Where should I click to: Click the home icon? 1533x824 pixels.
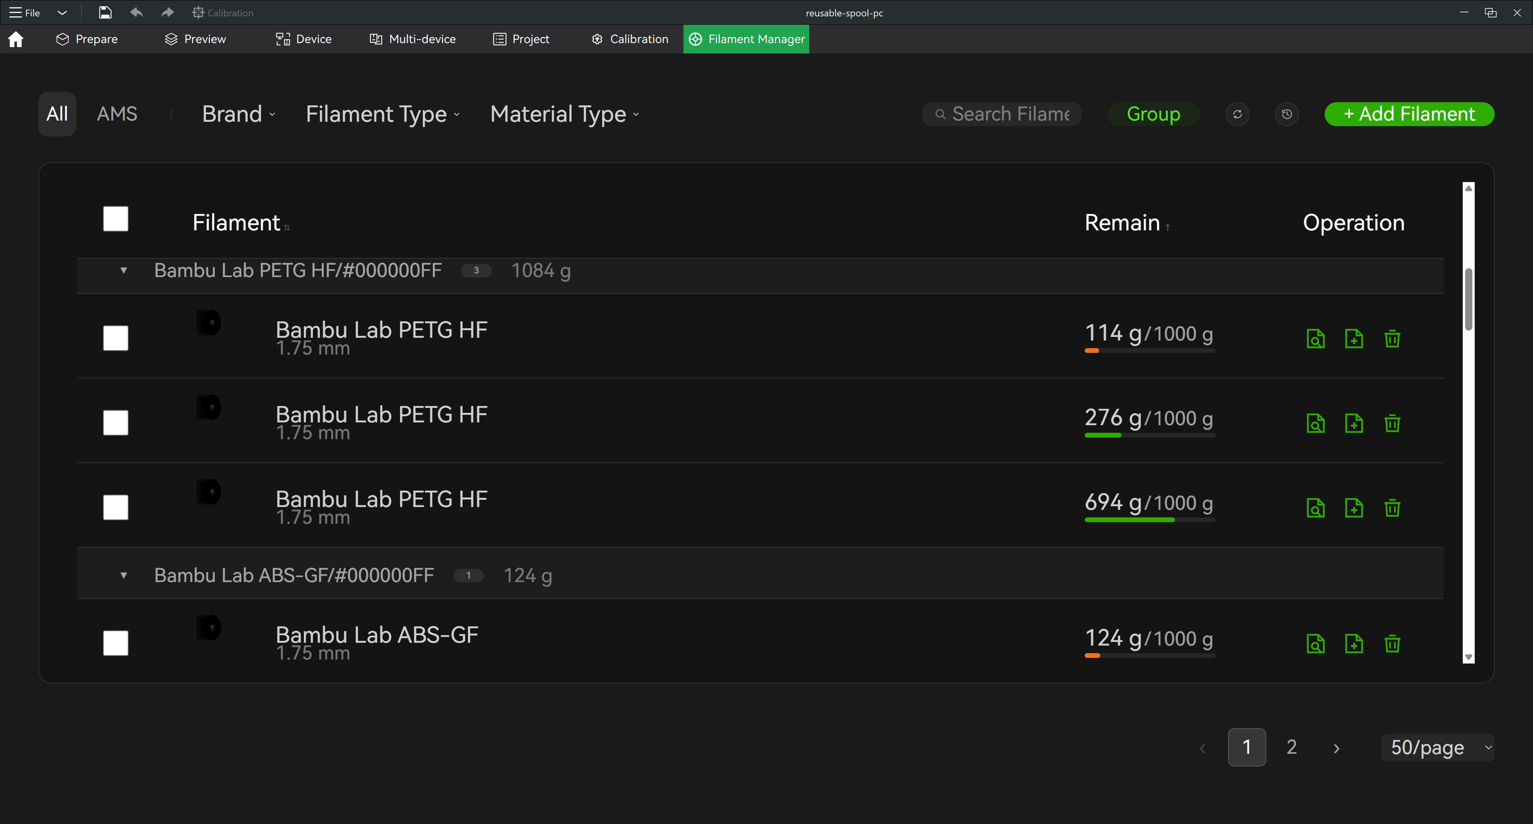click(x=16, y=39)
